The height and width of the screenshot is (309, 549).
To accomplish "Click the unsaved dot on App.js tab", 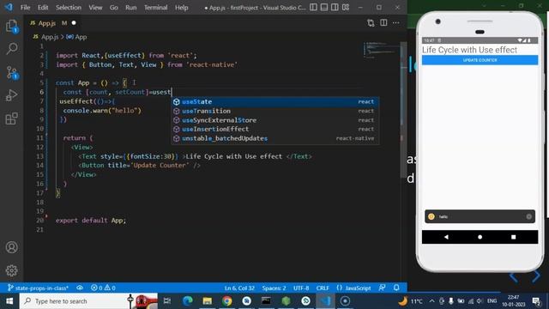I will point(74,23).
